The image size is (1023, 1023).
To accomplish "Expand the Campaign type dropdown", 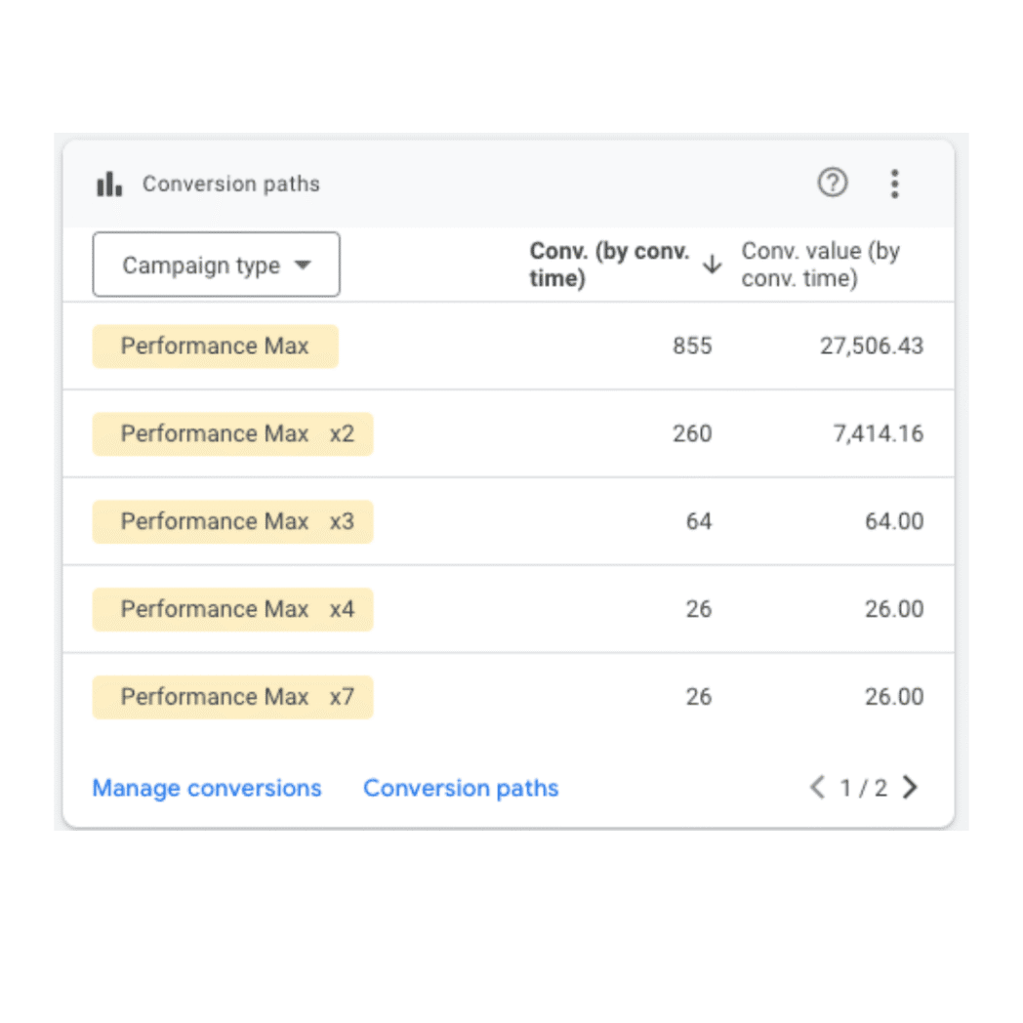I will click(x=216, y=265).
